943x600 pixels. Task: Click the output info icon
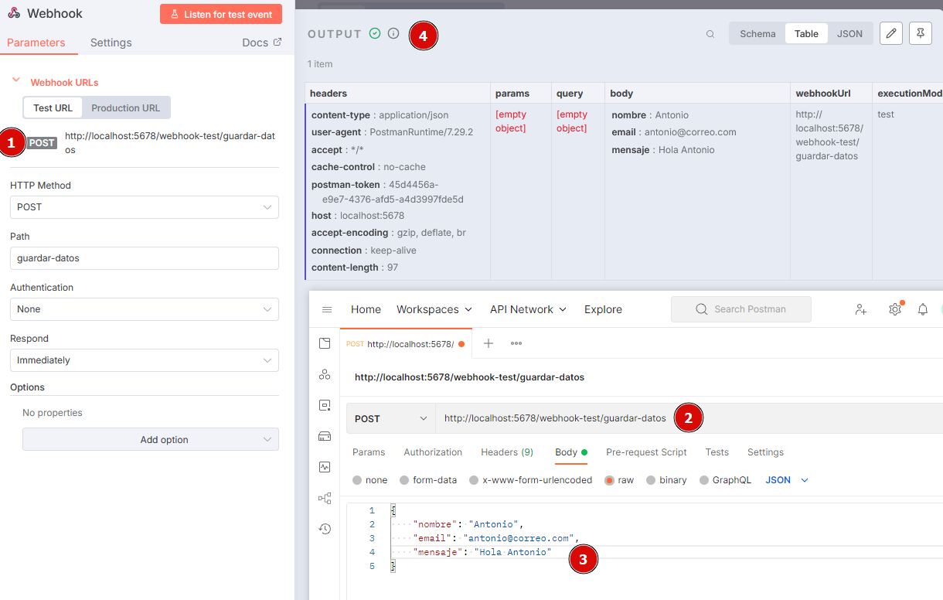tap(393, 33)
